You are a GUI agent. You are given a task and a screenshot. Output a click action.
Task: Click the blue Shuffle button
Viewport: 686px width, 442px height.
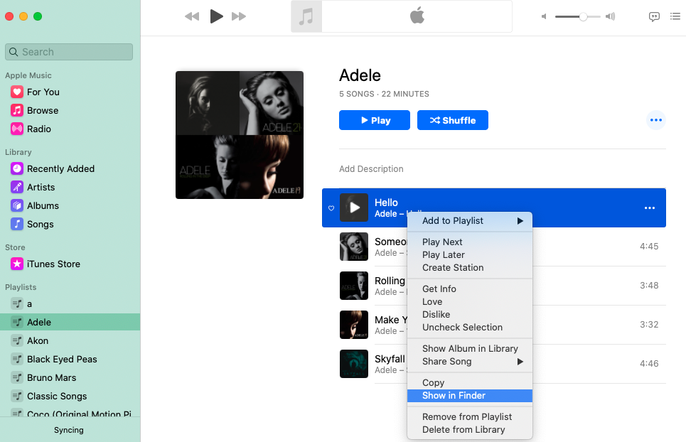tap(452, 120)
